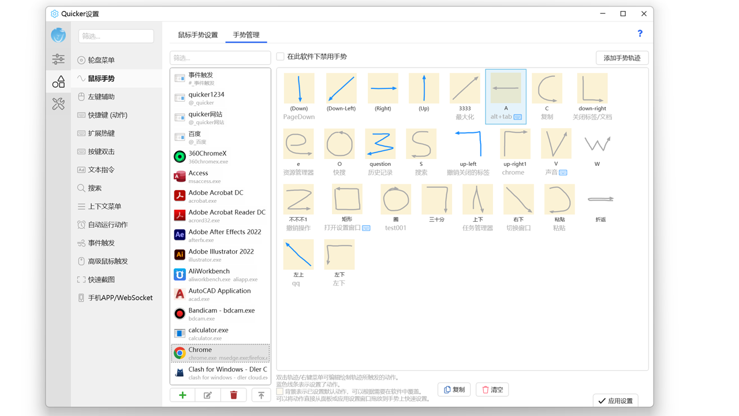Click the 清空 button to clear gestures
This screenshot has height=416, width=739.
click(492, 389)
